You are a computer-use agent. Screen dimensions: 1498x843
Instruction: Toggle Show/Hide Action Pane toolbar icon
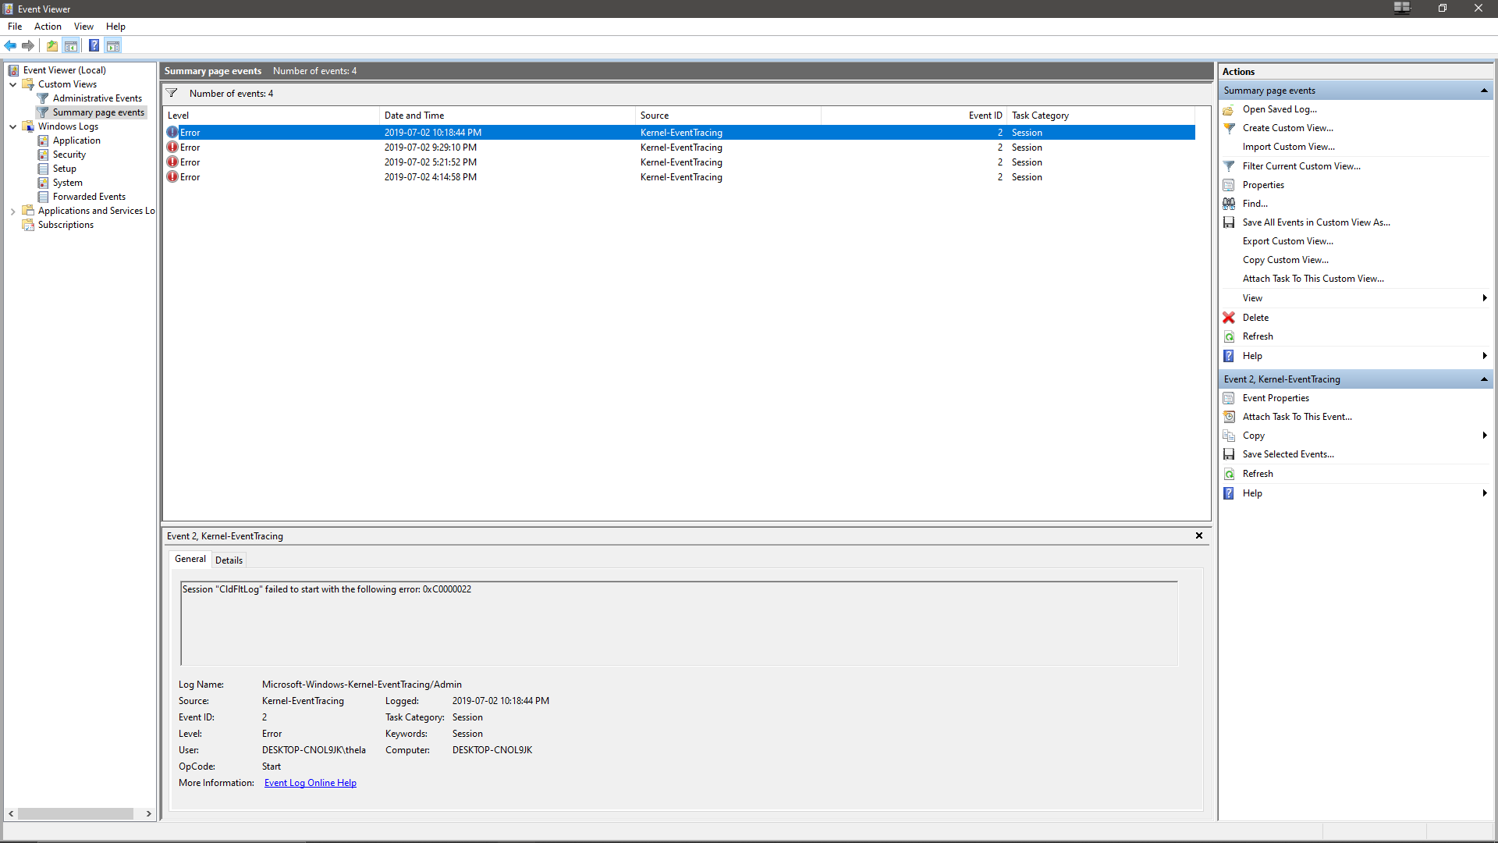click(113, 46)
